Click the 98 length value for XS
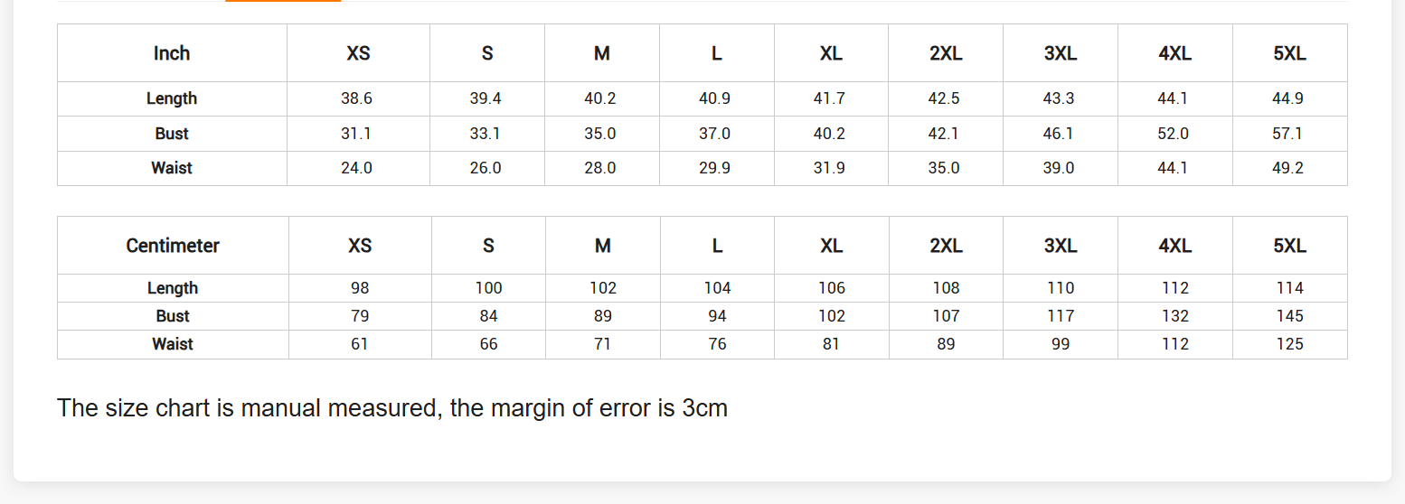Viewport: 1405px width, 504px height. click(x=360, y=288)
